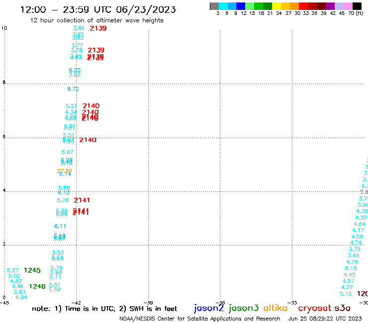Click the 12:00 – 23:59 UTC date title
This screenshot has width=368, height=323.
click(98, 9)
